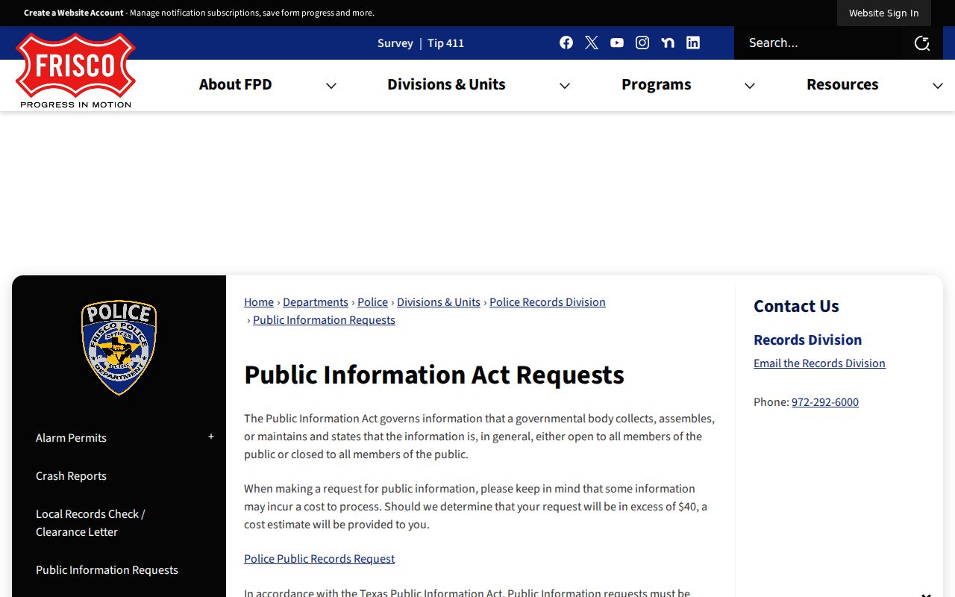The height and width of the screenshot is (597, 955).
Task: Collapse the bottom-right chevron icon
Action: [926, 594]
